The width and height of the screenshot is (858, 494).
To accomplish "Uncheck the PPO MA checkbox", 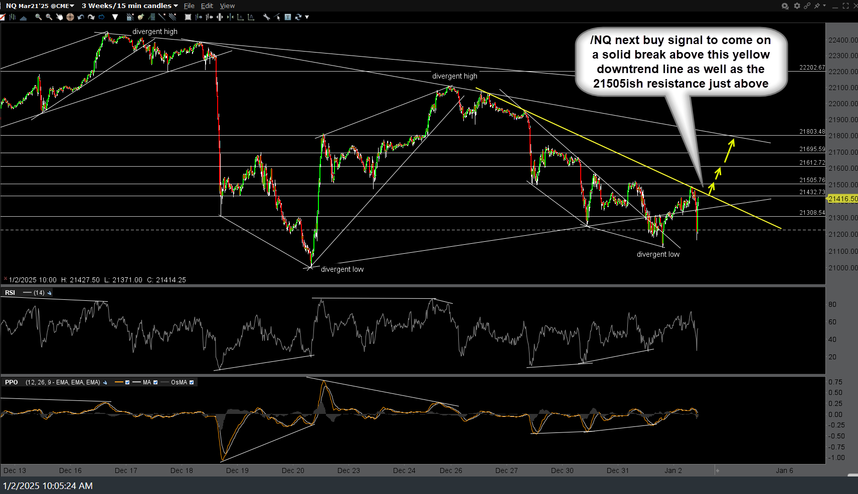I will [155, 382].
